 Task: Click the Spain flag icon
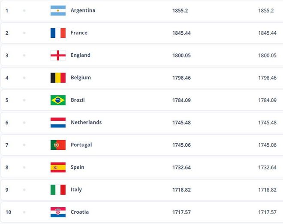58,167
